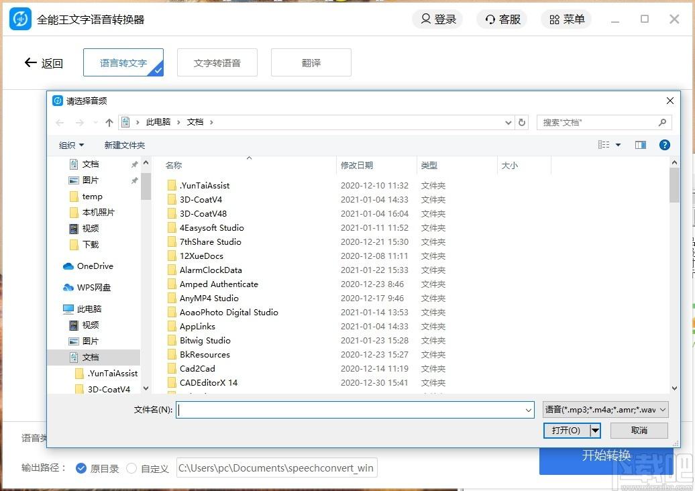Screen dimensions: 695x491
Task: Refresh the folder listing
Action: pyautogui.click(x=522, y=122)
